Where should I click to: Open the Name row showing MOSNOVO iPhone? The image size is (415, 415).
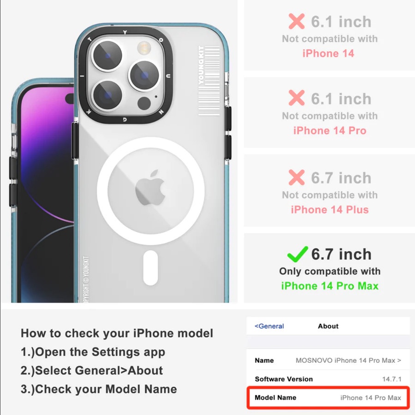[x=328, y=361]
